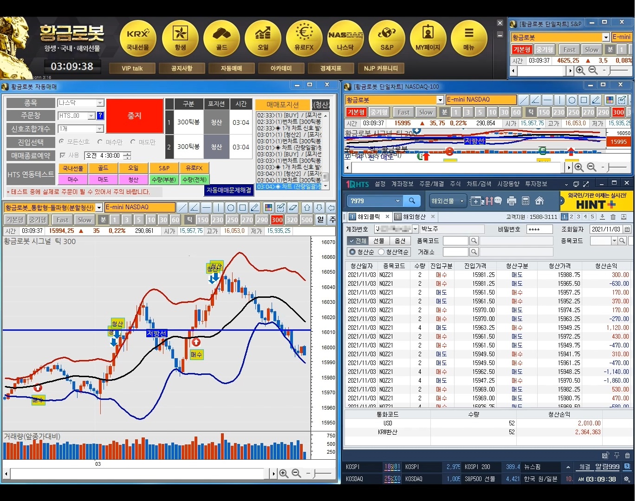Toggle 옵션 filter in 1Q HTS
The height and width of the screenshot is (501, 637).
tap(400, 241)
